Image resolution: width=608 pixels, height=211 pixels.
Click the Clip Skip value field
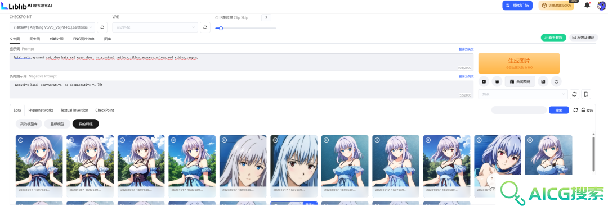[x=266, y=18]
